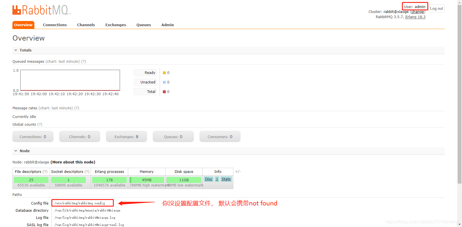This screenshot has height=227, width=462.
Task: Toggle node table columns with +/-
Action: (238, 172)
